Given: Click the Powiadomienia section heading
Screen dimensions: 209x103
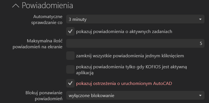Looking at the screenshot, I should pyautogui.click(x=47, y=5).
